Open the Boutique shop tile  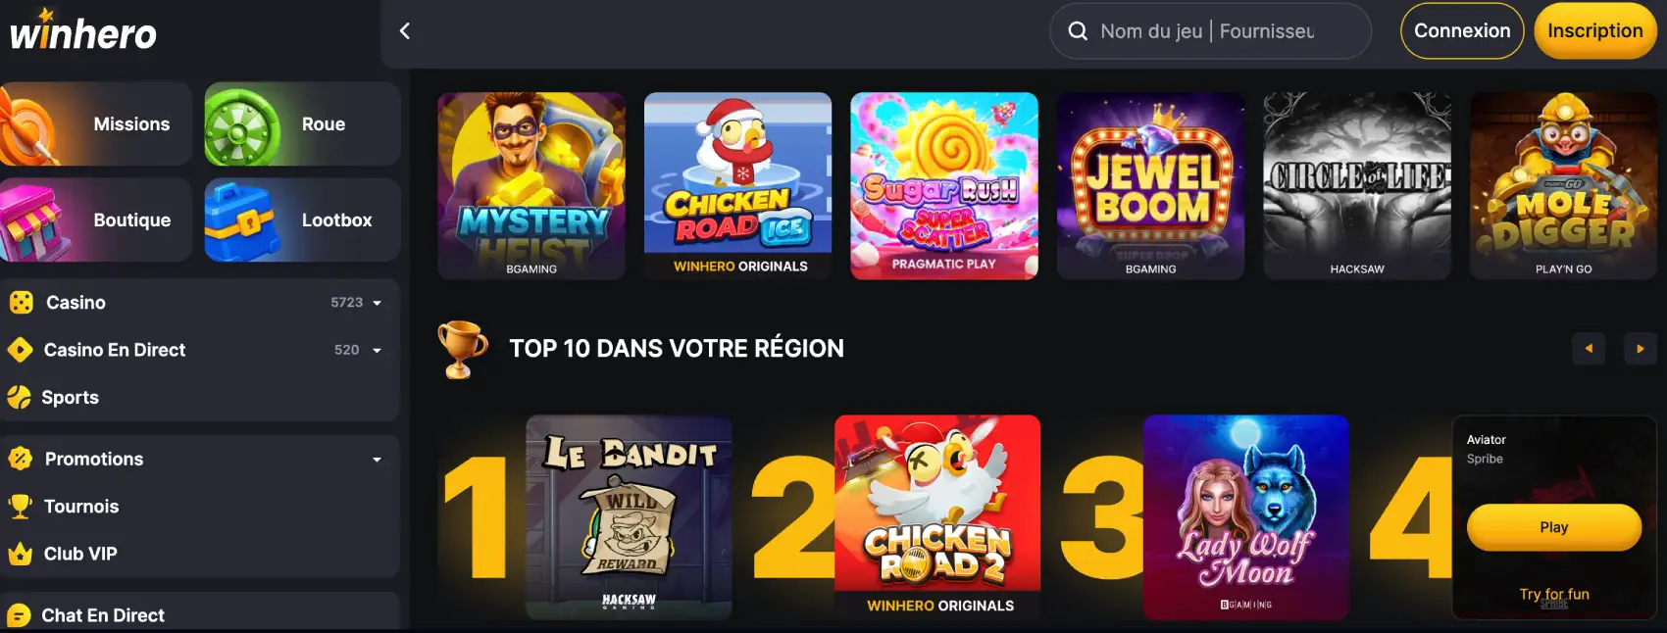(x=95, y=220)
